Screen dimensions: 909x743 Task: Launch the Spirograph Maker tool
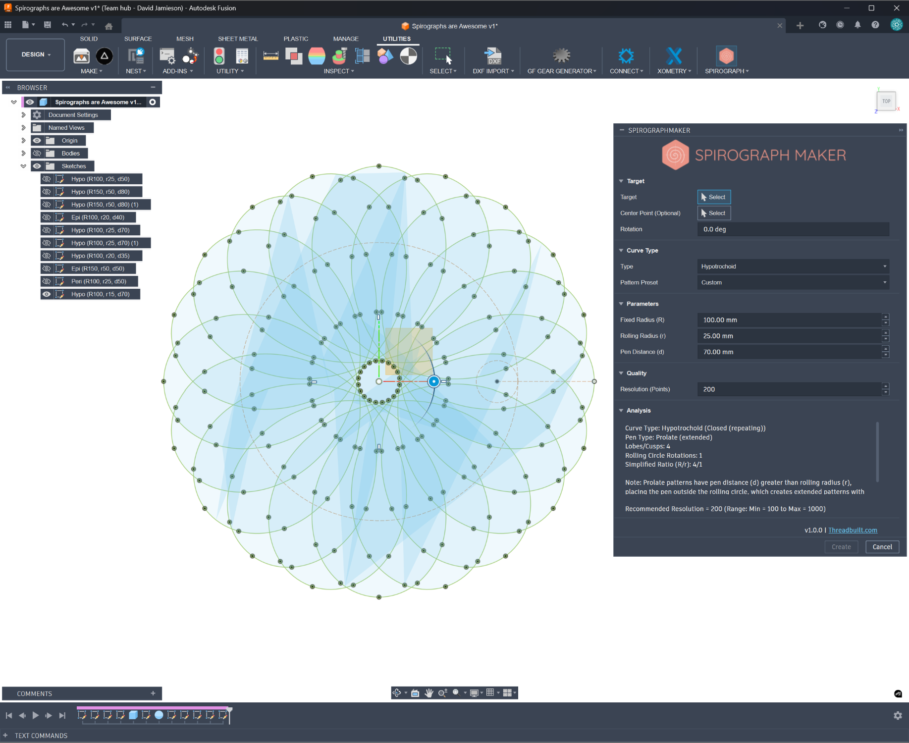[x=726, y=56]
